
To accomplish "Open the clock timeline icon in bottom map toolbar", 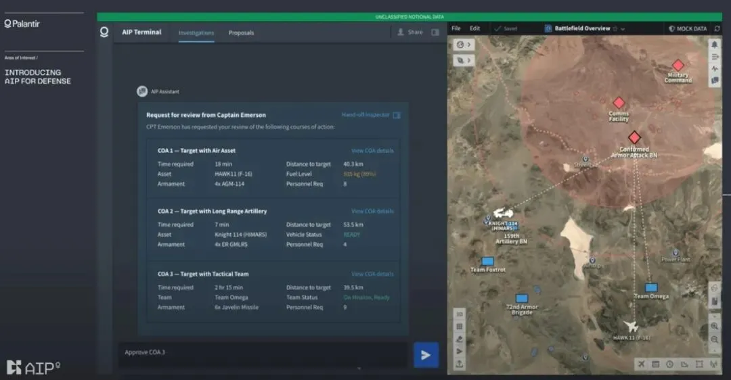I will [x=670, y=364].
